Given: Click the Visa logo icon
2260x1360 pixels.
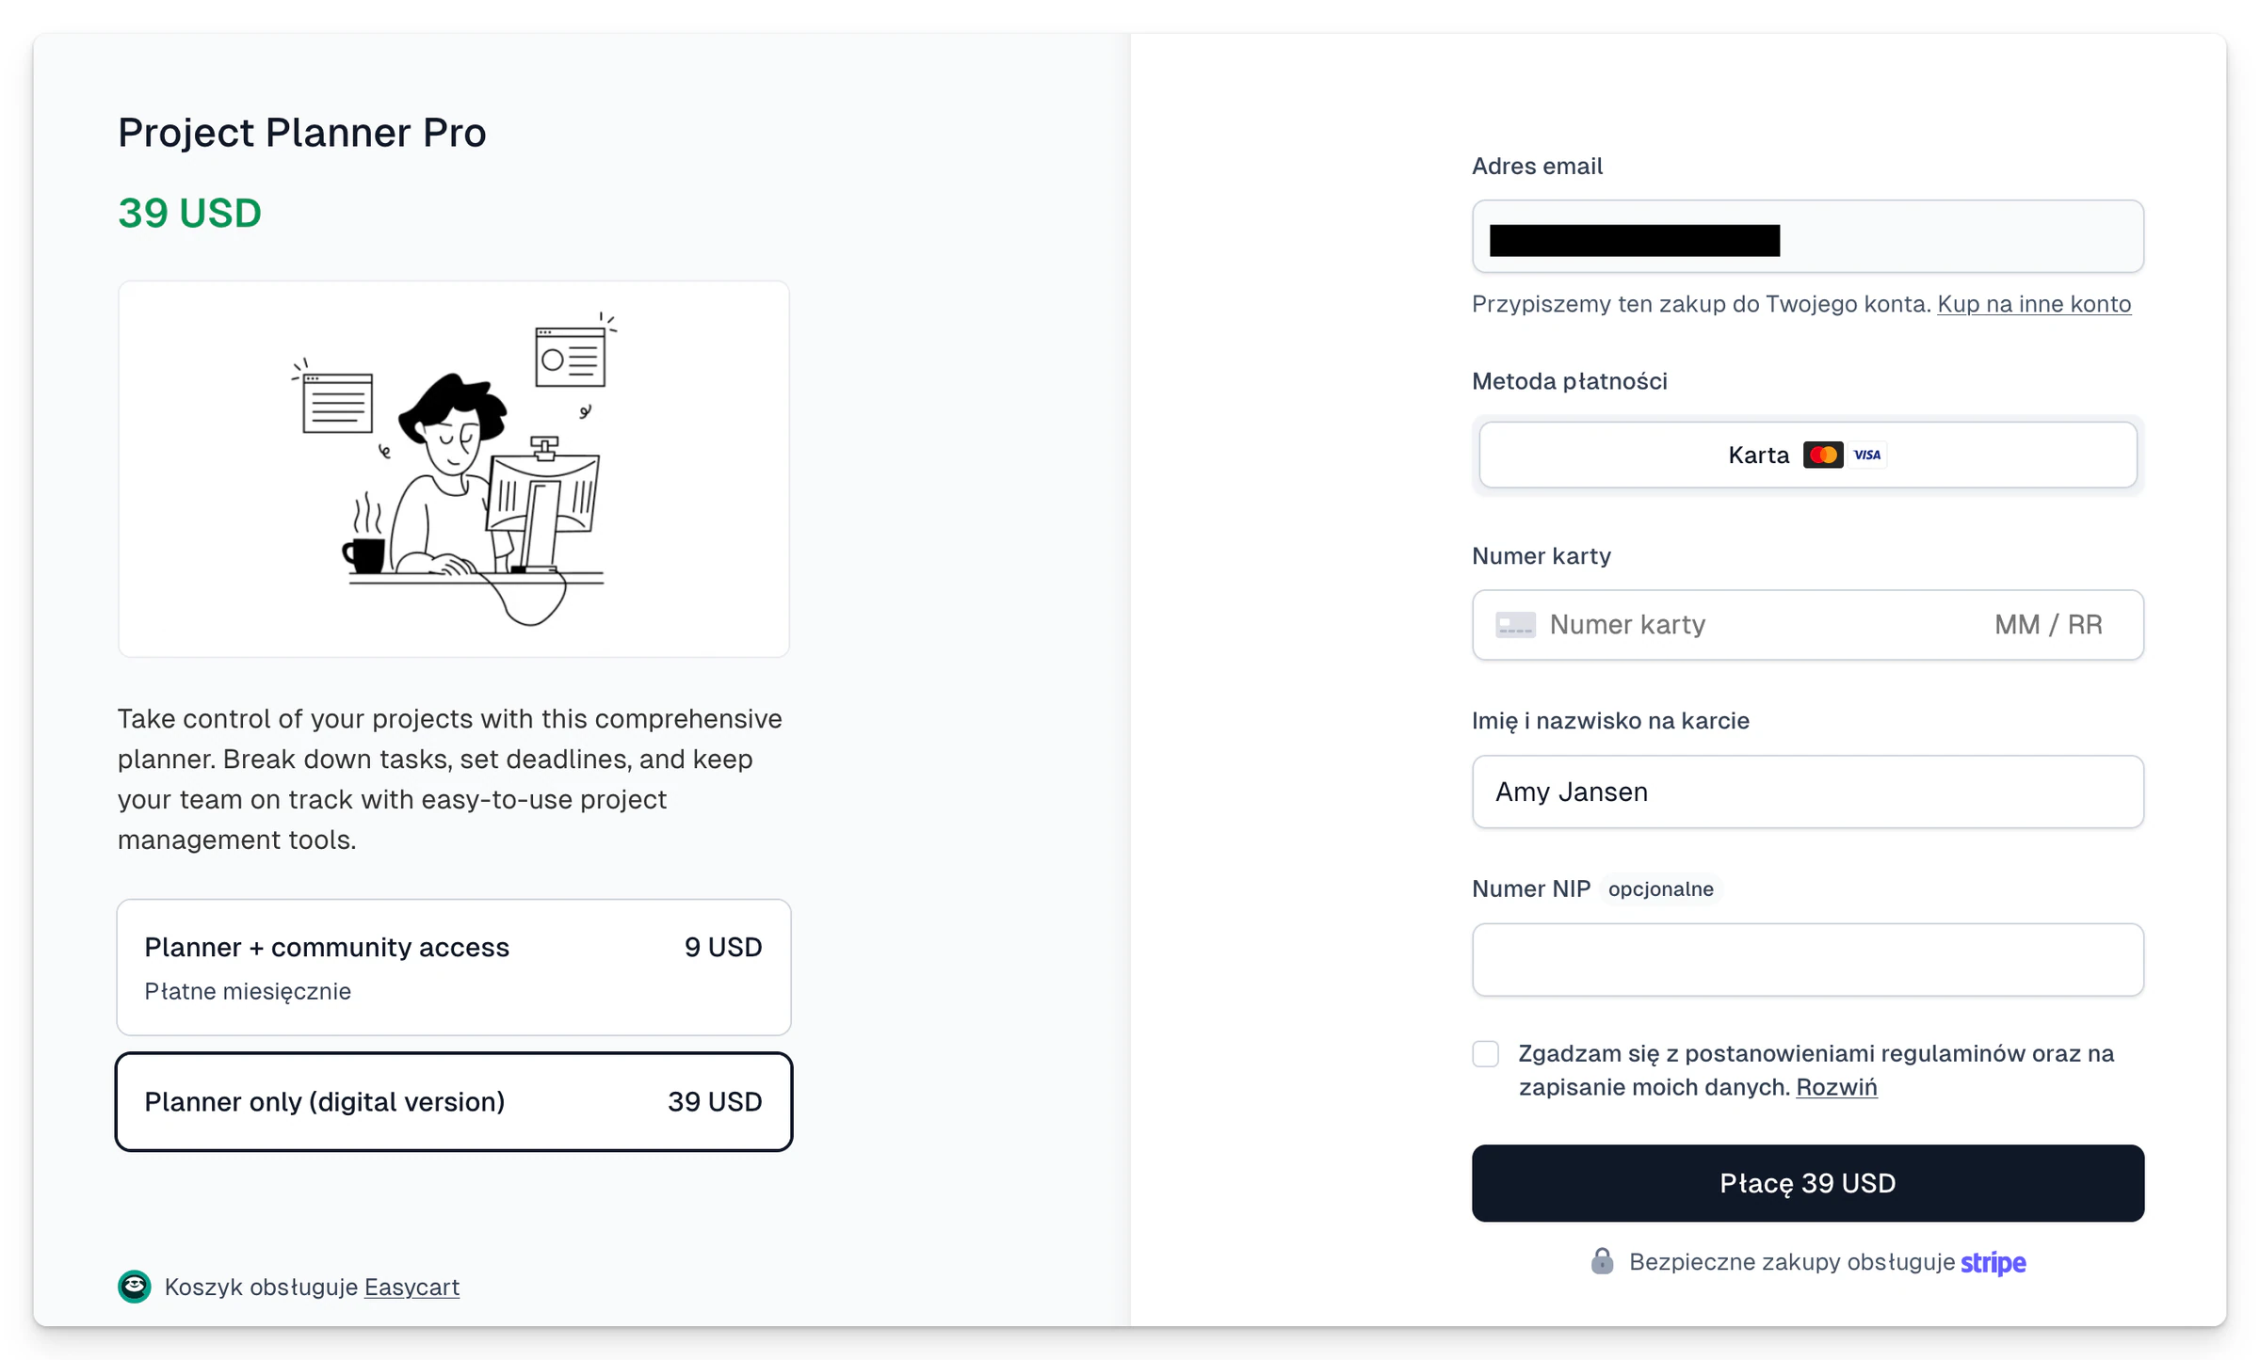Looking at the screenshot, I should pos(1867,455).
